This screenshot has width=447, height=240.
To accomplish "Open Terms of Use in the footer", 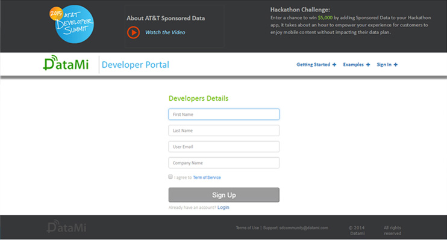I will 247,228.
